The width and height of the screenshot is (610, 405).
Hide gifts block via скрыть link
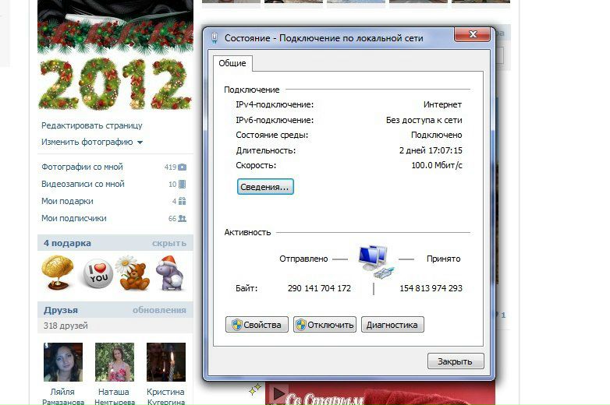point(168,243)
